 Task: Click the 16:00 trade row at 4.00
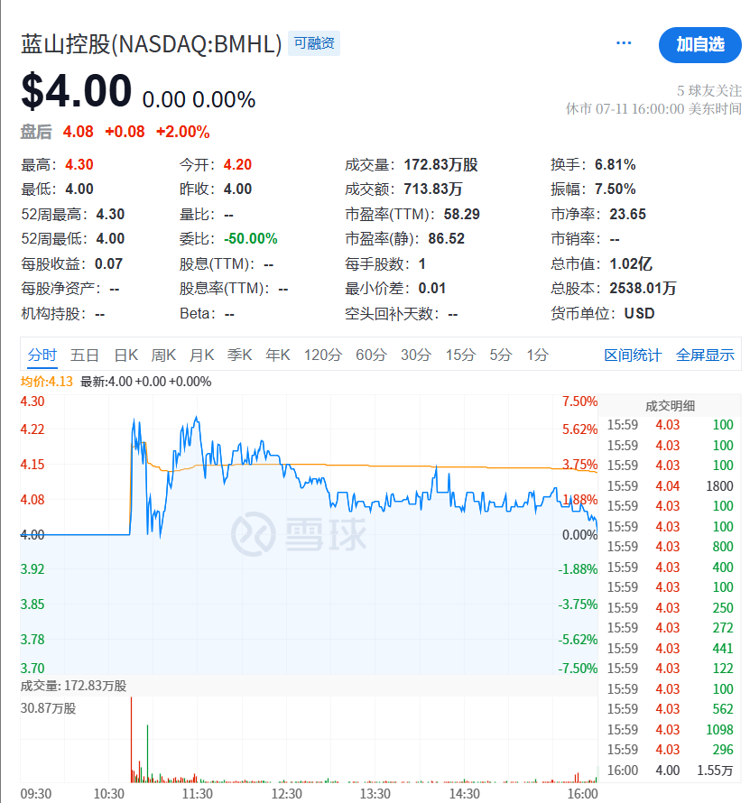click(670, 771)
